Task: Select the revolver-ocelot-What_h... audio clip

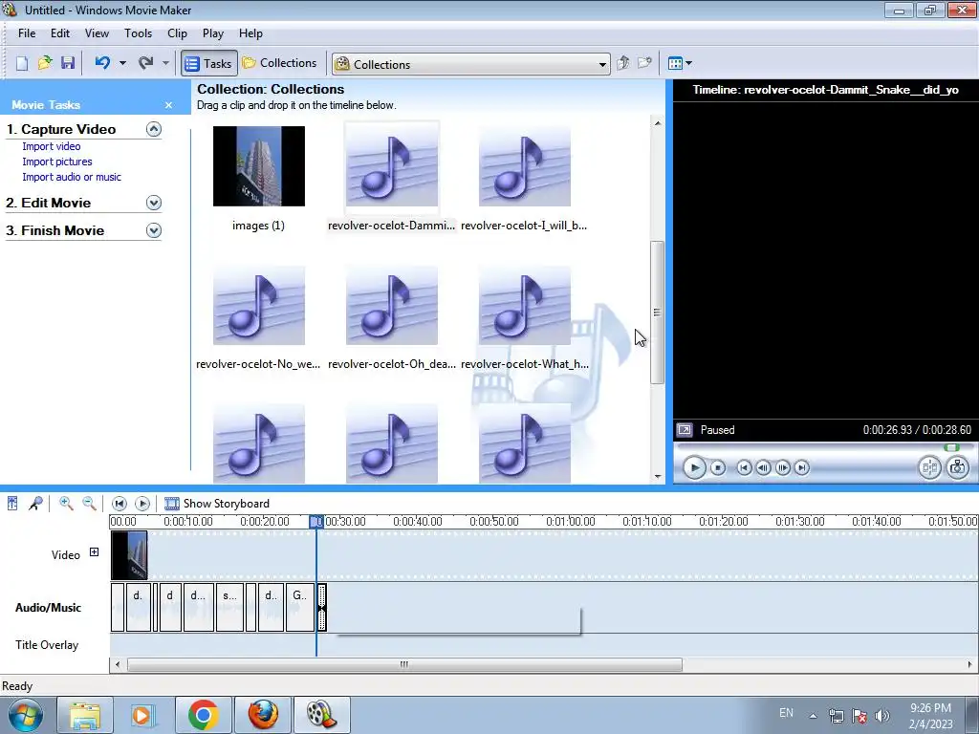Action: 525,305
